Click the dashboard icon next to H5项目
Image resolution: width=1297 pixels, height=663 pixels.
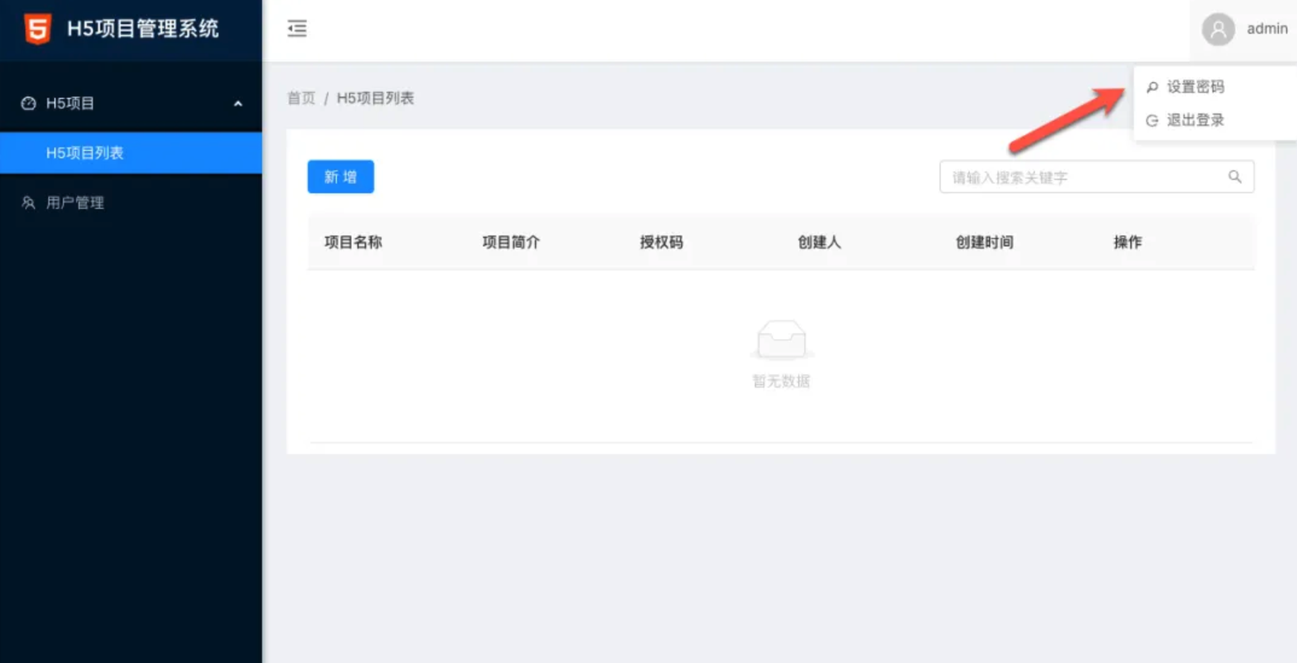coord(28,103)
